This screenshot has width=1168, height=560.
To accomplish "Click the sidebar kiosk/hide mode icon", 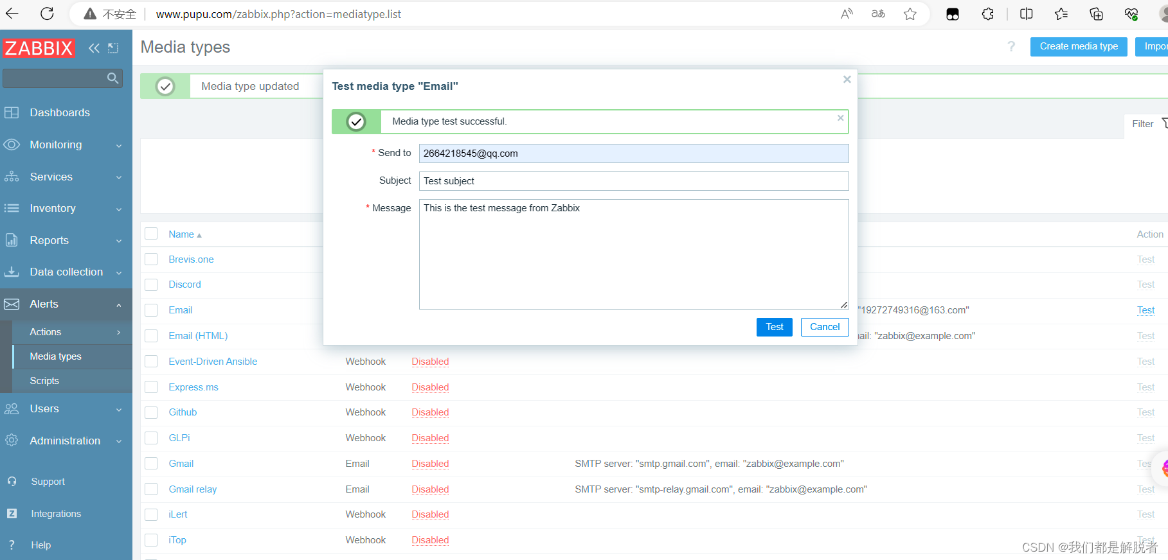I will coord(113,48).
